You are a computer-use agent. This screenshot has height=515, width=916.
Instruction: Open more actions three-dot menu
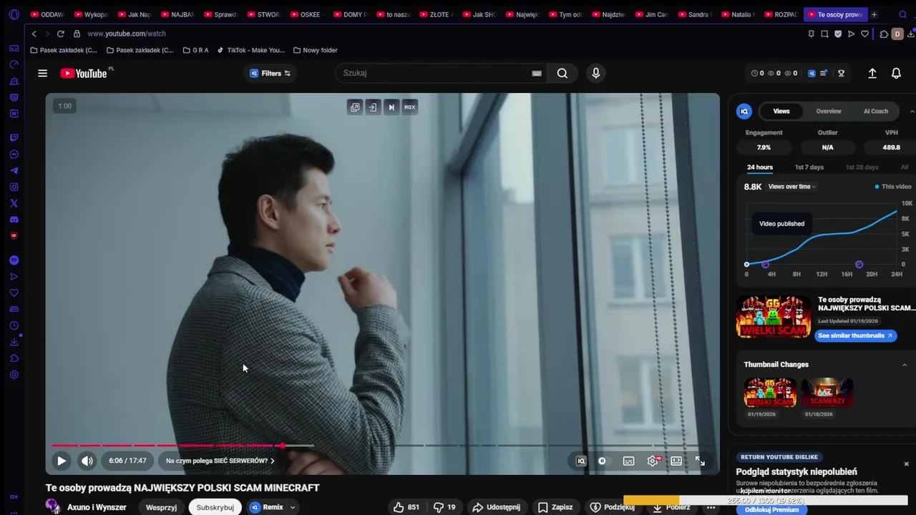[711, 507]
